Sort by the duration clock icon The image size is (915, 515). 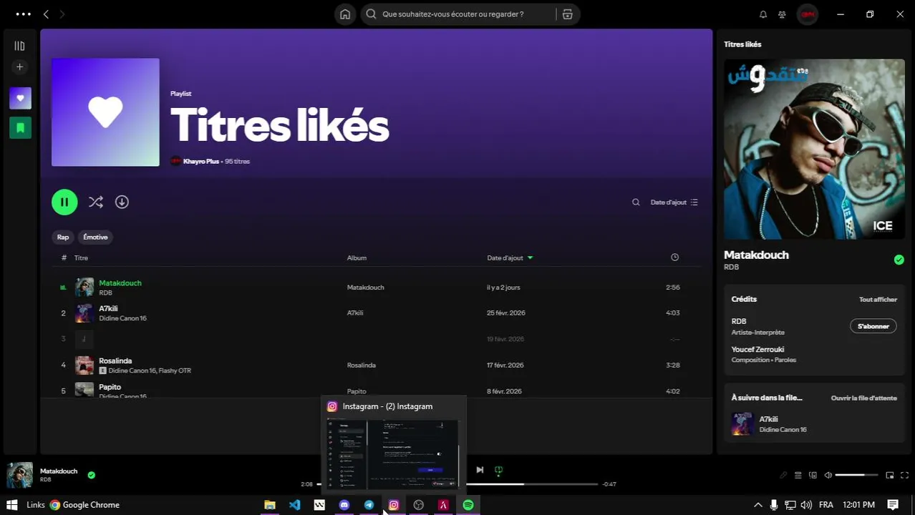[674, 257]
